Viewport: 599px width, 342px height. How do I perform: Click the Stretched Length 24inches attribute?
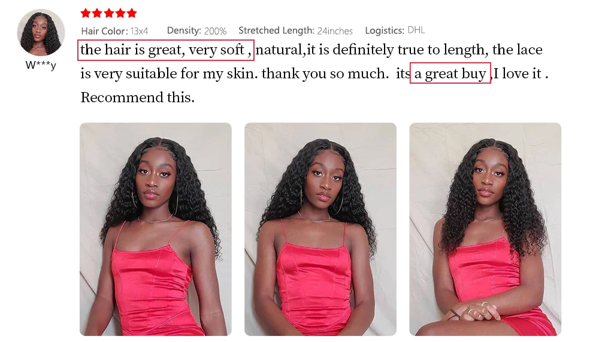click(295, 30)
